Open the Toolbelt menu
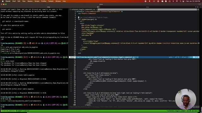Screen dimensions: 202x113 pos(51,1)
